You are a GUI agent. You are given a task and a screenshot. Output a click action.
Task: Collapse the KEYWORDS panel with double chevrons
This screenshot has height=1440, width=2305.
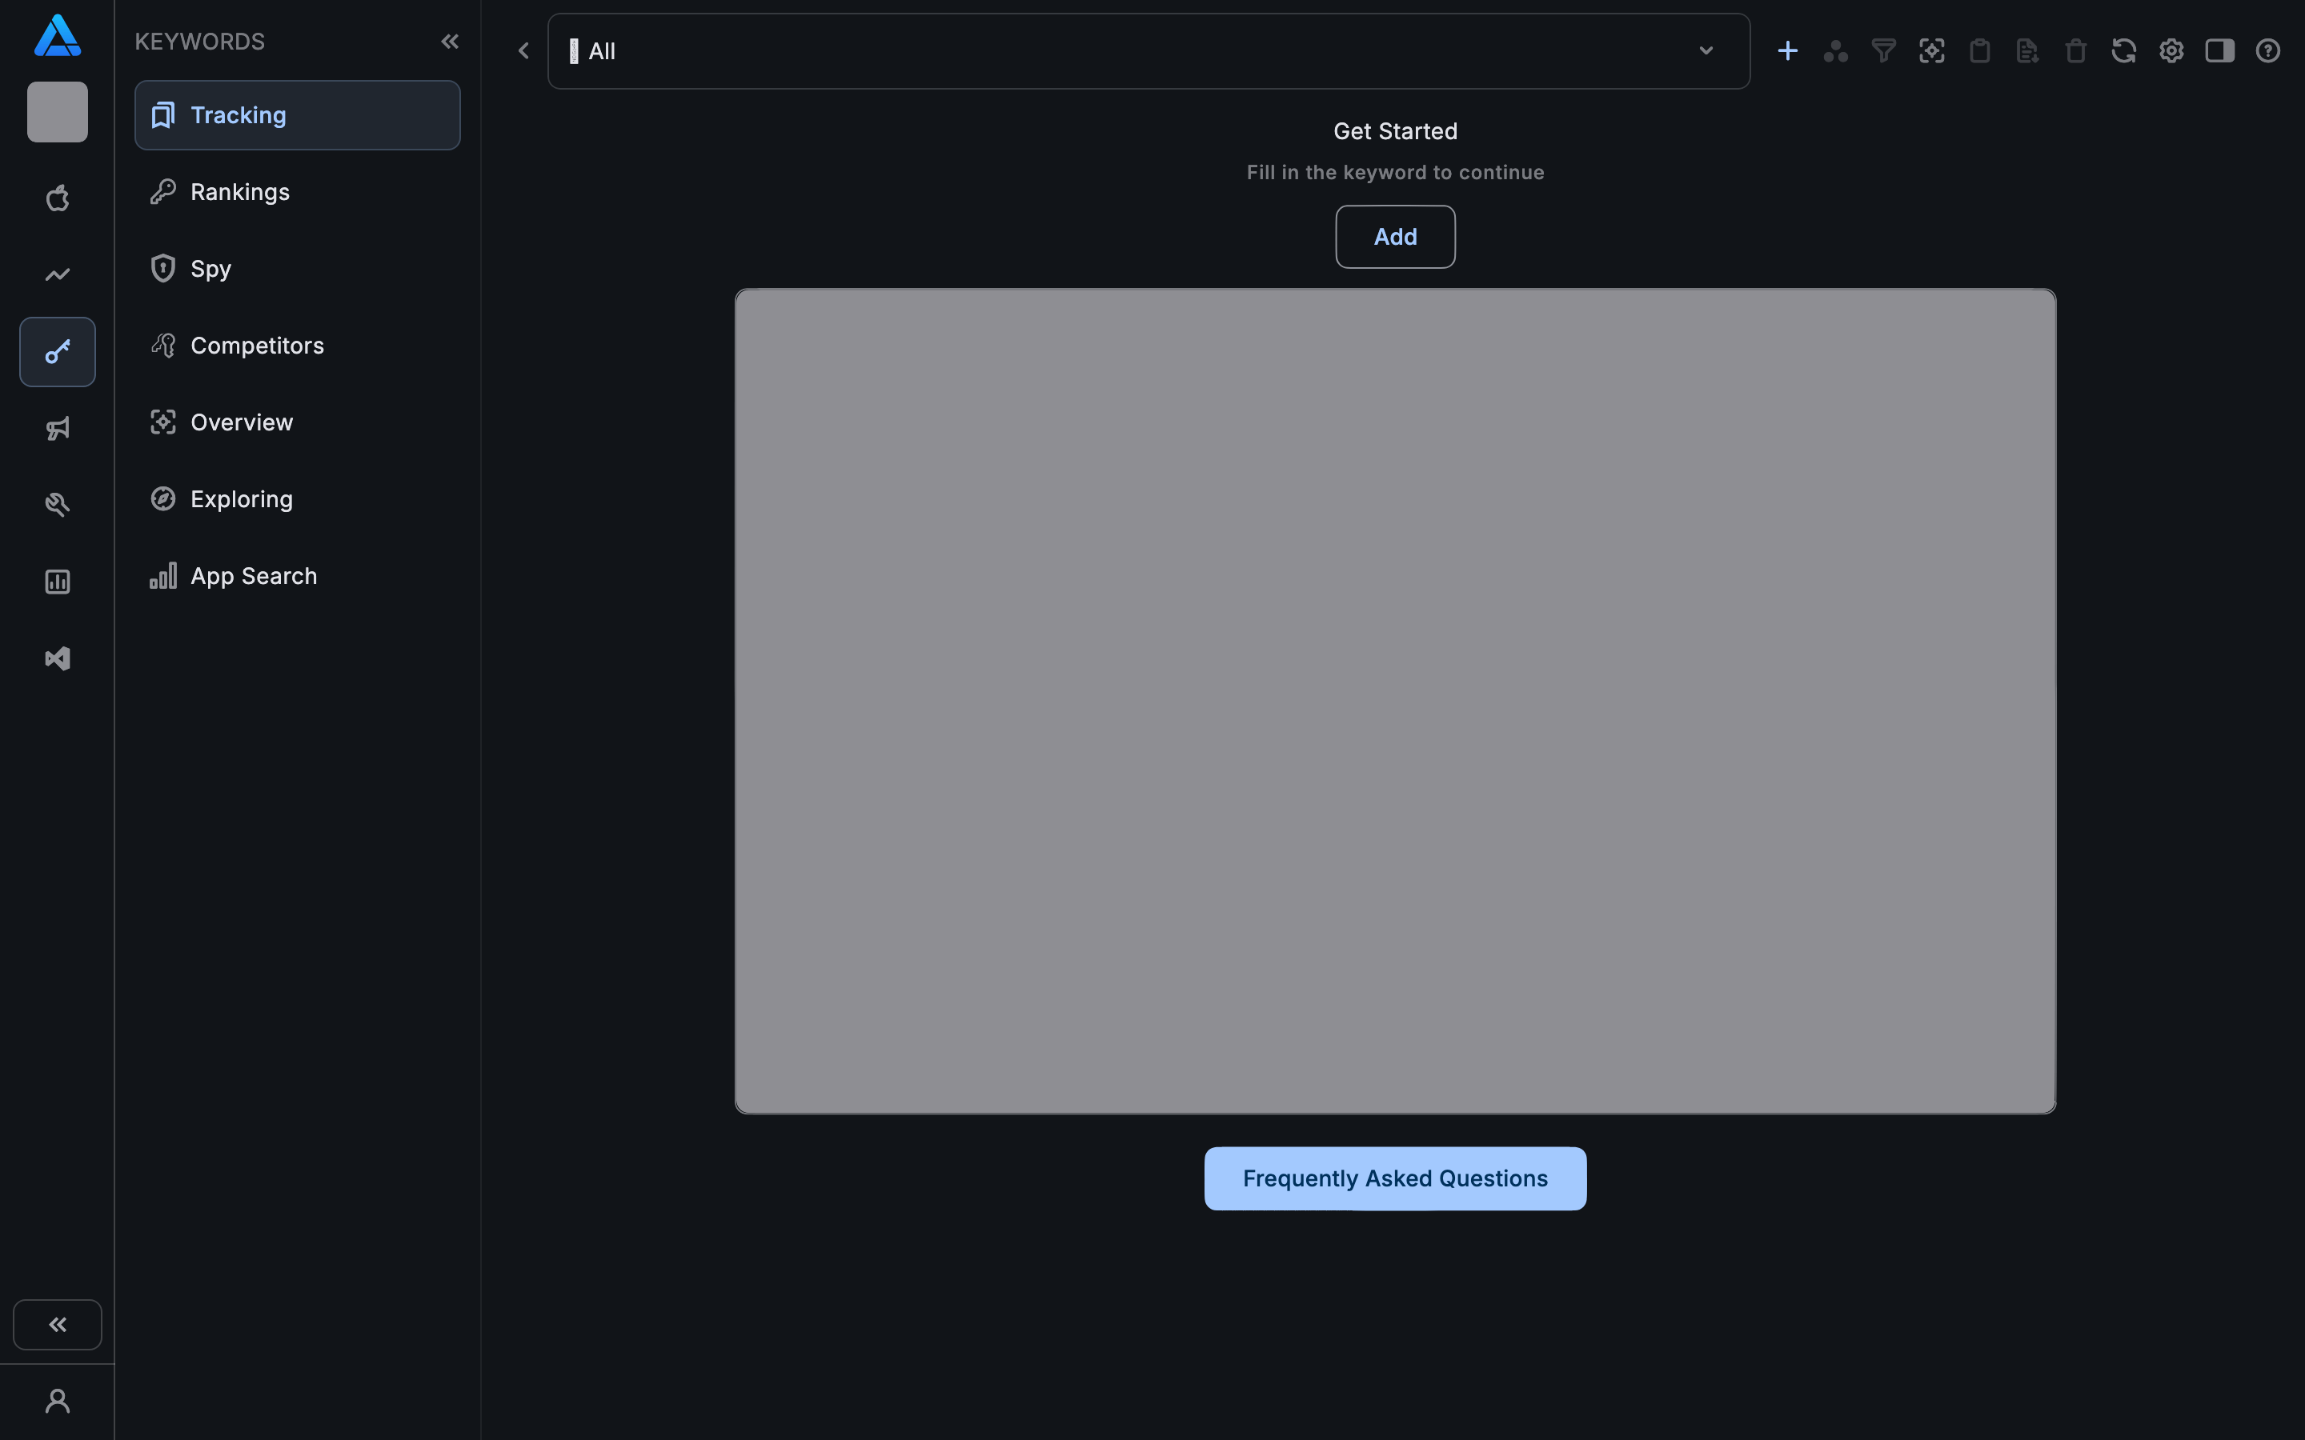pos(450,41)
